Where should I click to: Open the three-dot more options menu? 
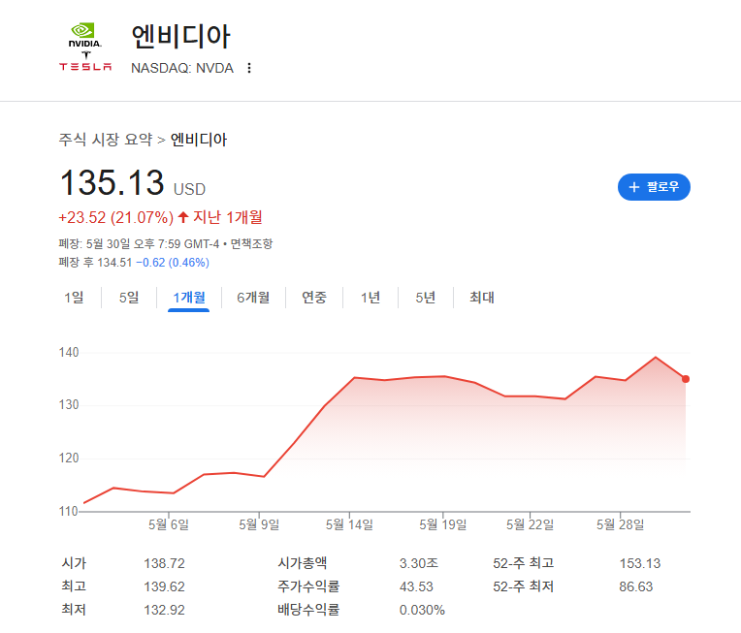(x=249, y=68)
